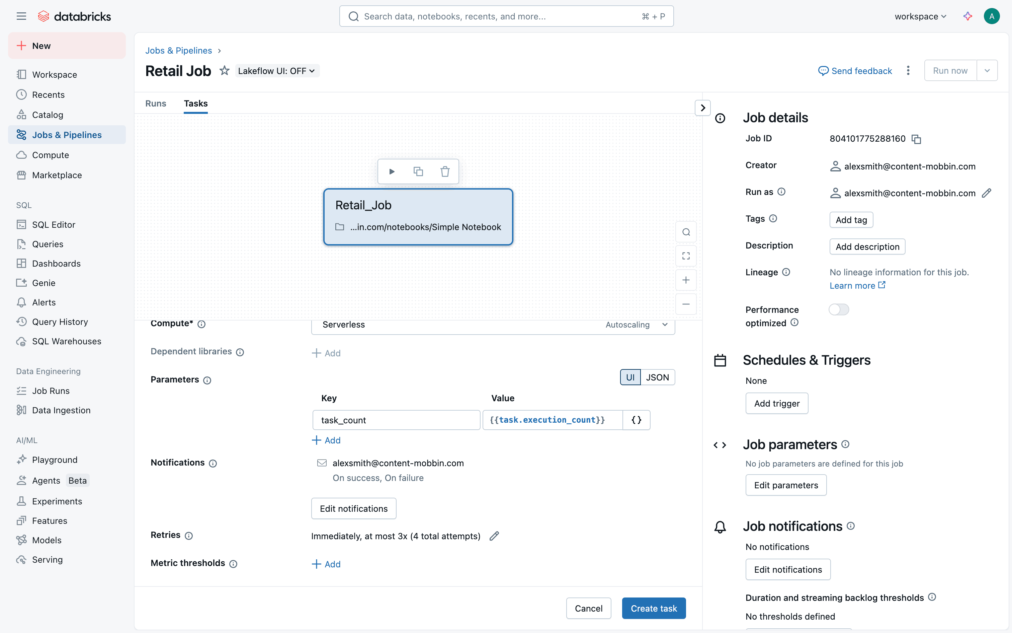The height and width of the screenshot is (633, 1012).
Task: Click the task_count key input field
Action: pyautogui.click(x=396, y=420)
